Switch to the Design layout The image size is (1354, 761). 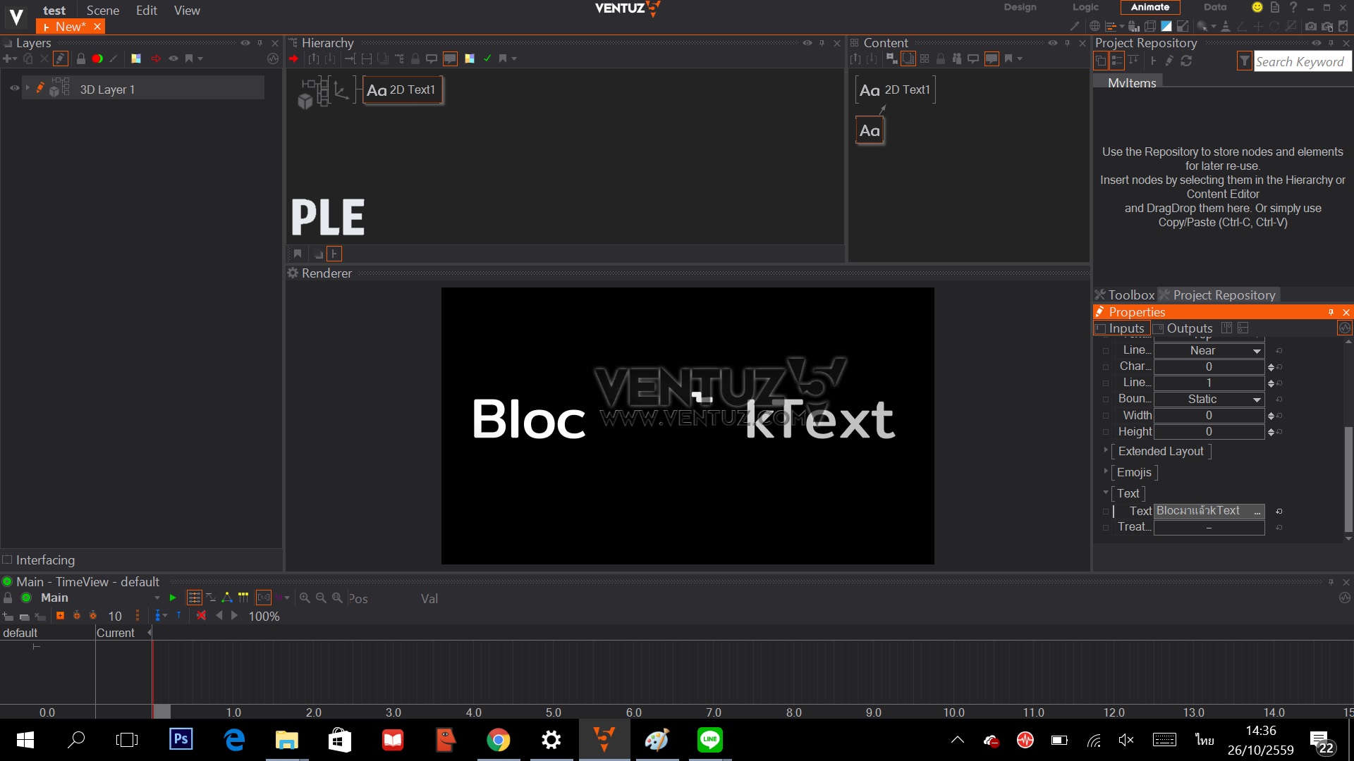(1020, 7)
